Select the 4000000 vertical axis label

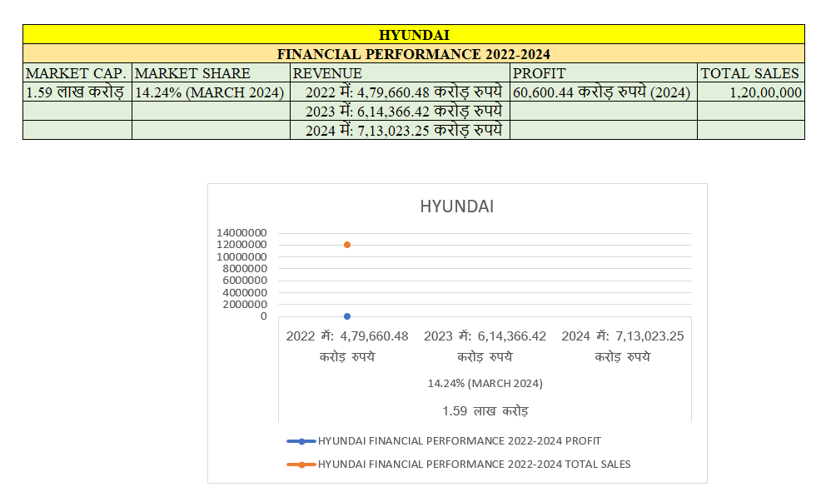pos(245,293)
